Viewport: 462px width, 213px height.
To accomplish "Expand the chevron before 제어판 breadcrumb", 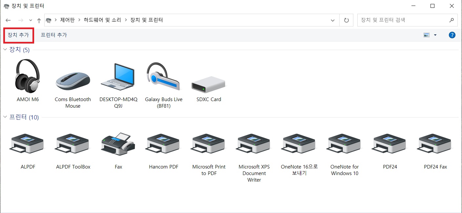I will 56,20.
